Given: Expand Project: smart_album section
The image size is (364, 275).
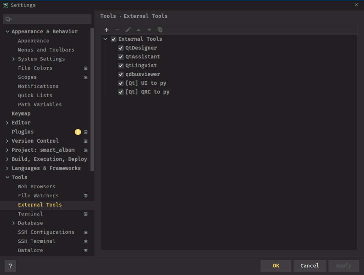Looking at the screenshot, I should coord(7,150).
